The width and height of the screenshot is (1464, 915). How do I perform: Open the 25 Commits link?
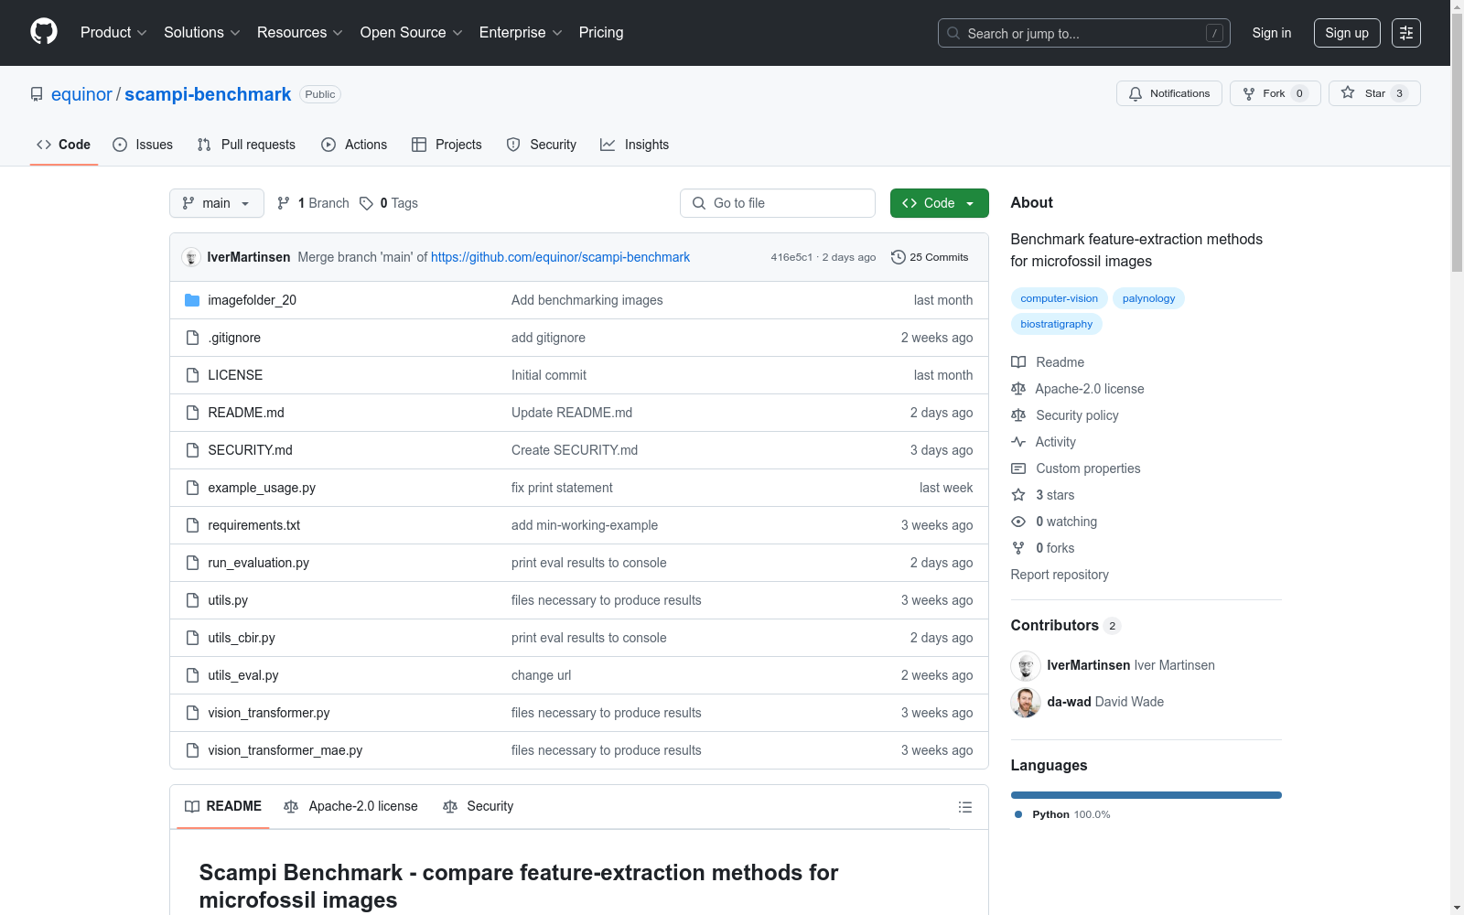point(930,257)
